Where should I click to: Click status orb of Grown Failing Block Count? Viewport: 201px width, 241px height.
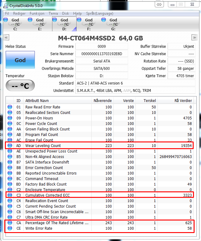coord(10,129)
